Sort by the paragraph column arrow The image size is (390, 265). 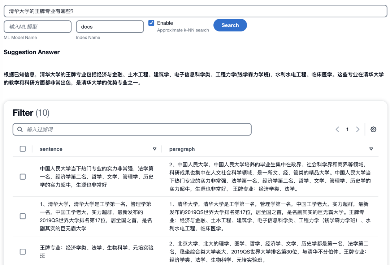point(371,149)
